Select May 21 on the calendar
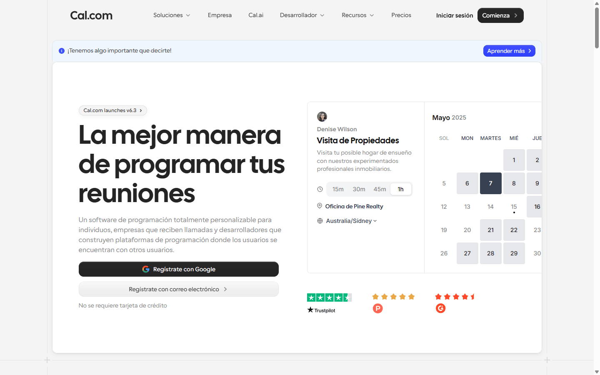This screenshot has height=375, width=600. [x=491, y=230]
